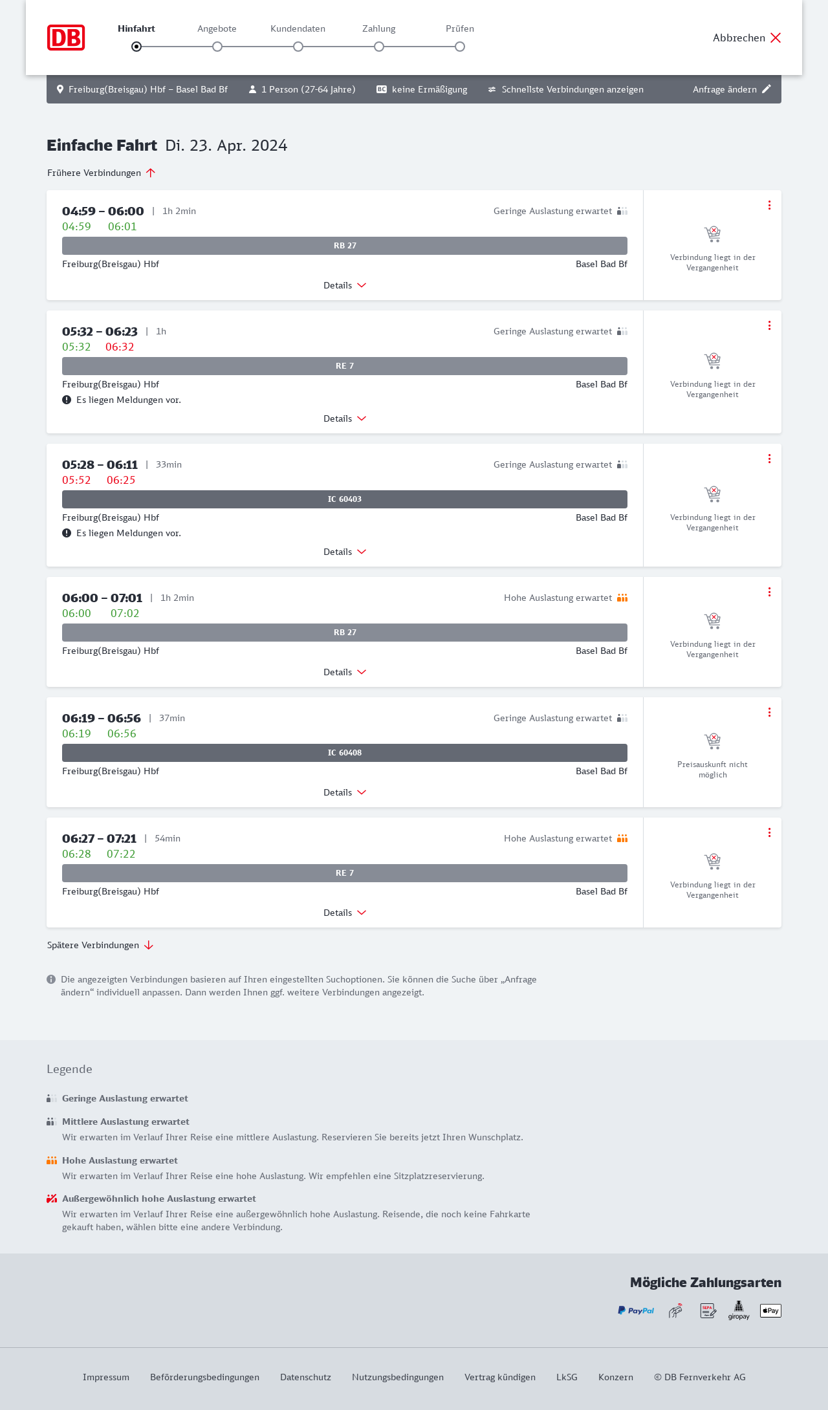Open three-dot menu for 06:27 connection
The width and height of the screenshot is (828, 1410).
coord(769,832)
